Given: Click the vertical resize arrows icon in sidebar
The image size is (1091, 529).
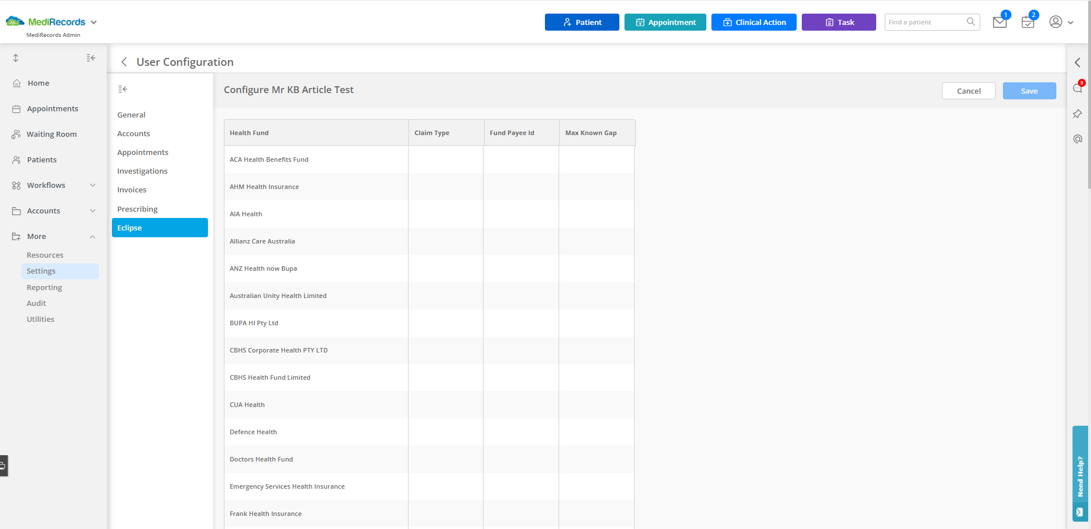Looking at the screenshot, I should pyautogui.click(x=16, y=58).
